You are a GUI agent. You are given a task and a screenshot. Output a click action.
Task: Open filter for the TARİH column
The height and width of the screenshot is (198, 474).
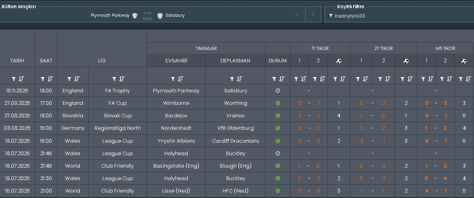[14, 79]
